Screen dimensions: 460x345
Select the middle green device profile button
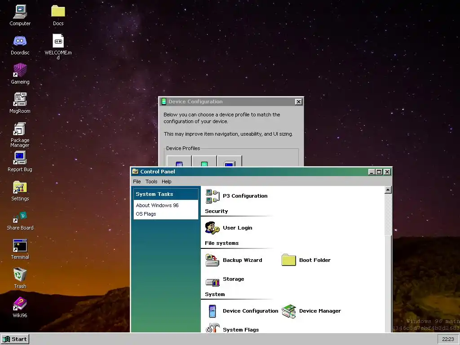[x=204, y=161]
